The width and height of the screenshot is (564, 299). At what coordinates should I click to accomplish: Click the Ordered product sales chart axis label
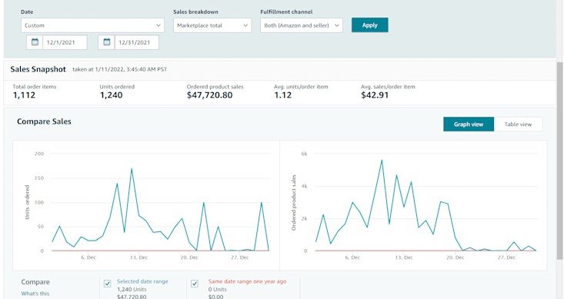click(293, 203)
